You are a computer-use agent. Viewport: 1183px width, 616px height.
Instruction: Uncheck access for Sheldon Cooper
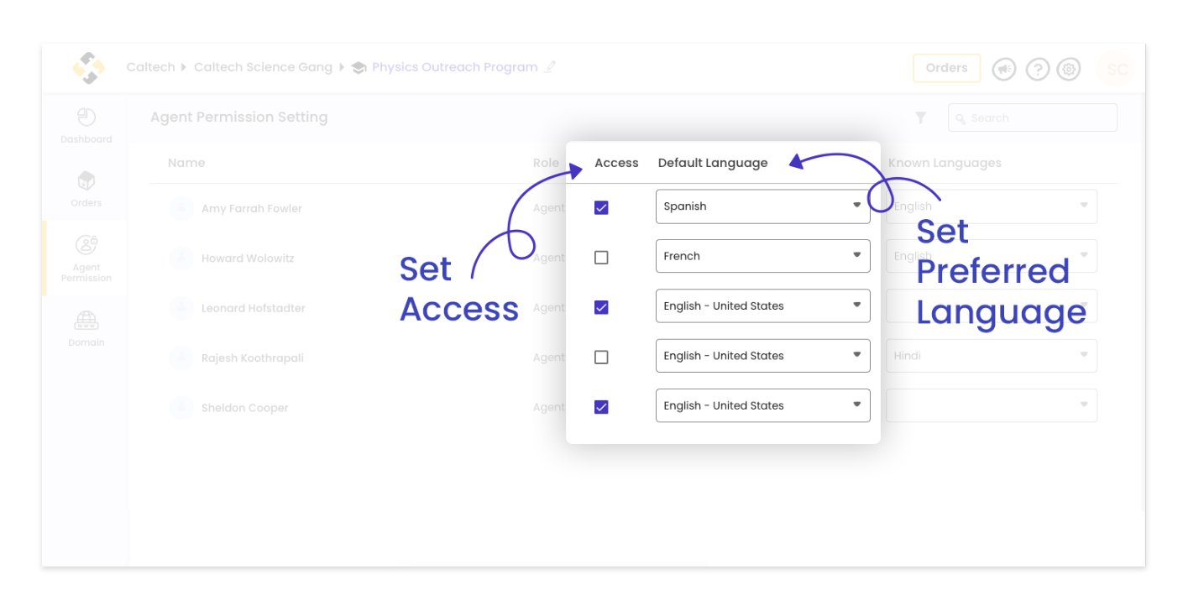(601, 407)
